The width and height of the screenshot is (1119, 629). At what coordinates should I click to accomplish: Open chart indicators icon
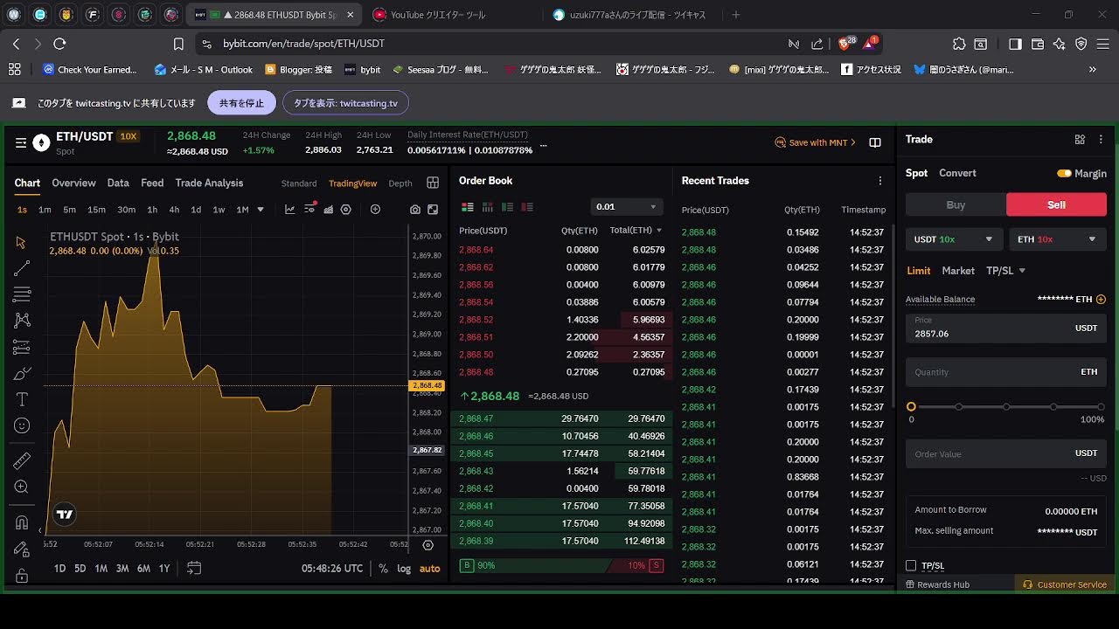[x=309, y=210]
